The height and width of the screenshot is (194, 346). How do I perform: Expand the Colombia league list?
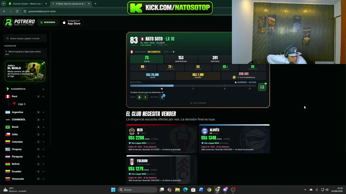(43, 142)
